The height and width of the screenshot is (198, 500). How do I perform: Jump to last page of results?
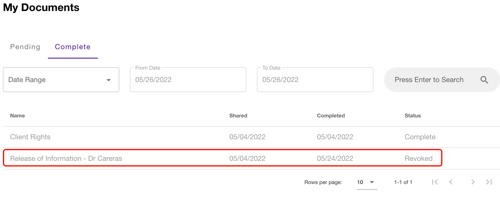coord(489,182)
